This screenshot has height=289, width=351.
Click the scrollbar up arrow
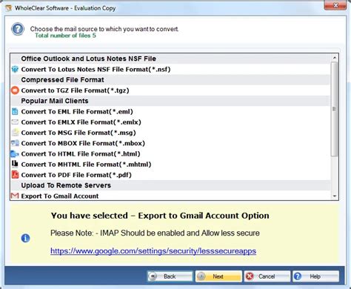point(335,58)
